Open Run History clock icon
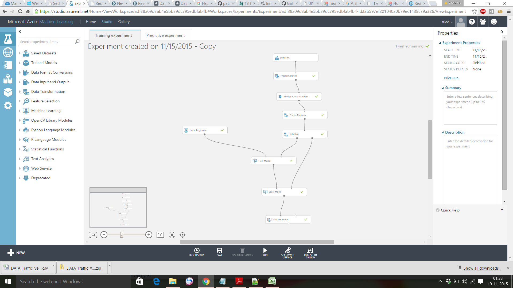 [x=197, y=251]
